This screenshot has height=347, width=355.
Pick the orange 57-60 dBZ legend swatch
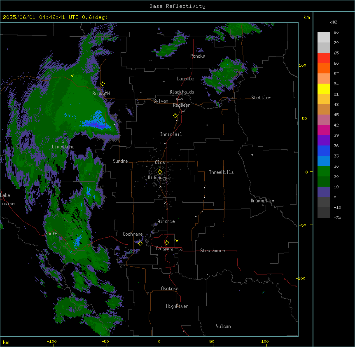point(324,68)
